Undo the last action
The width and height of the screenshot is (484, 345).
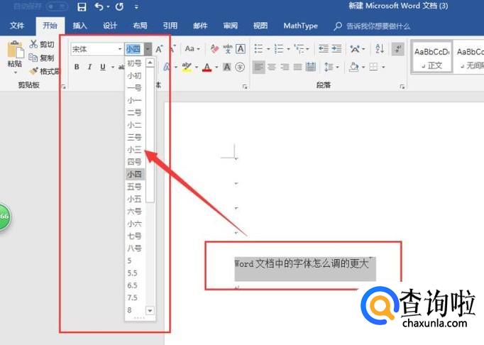[x=99, y=6]
